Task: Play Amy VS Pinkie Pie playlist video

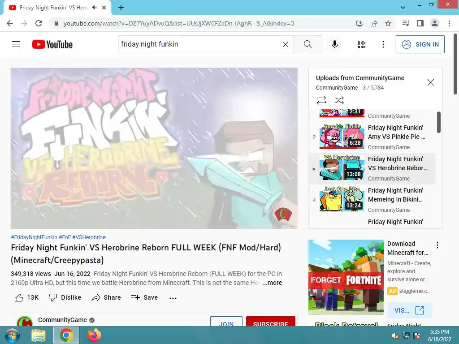Action: tap(372, 137)
